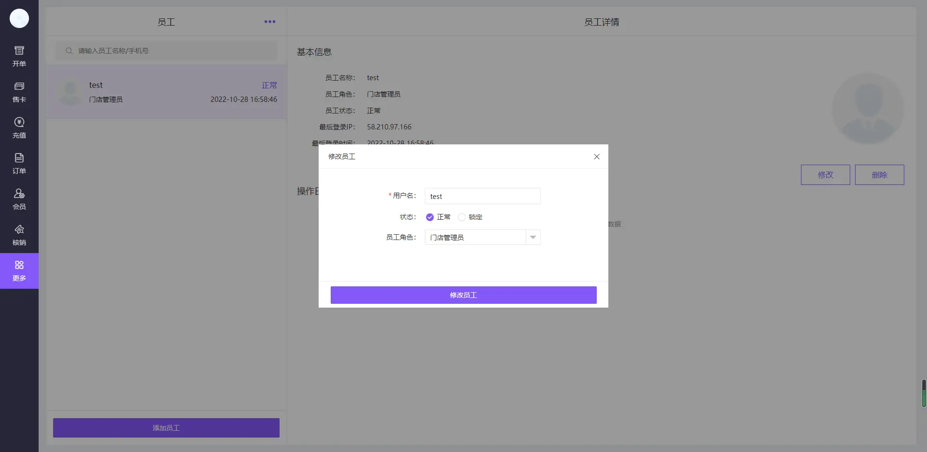This screenshot has height=452, width=927.
Task: Select the 正常 status radio button
Action: pyautogui.click(x=430, y=217)
